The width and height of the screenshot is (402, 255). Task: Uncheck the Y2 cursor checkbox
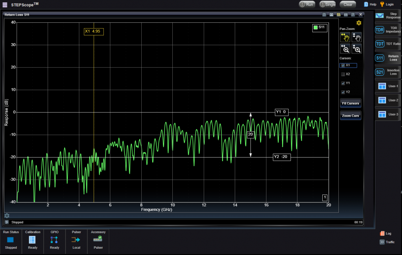343,92
